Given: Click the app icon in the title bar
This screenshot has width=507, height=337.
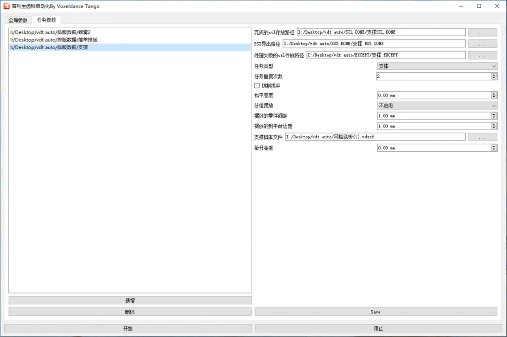Looking at the screenshot, I should tap(7, 6).
